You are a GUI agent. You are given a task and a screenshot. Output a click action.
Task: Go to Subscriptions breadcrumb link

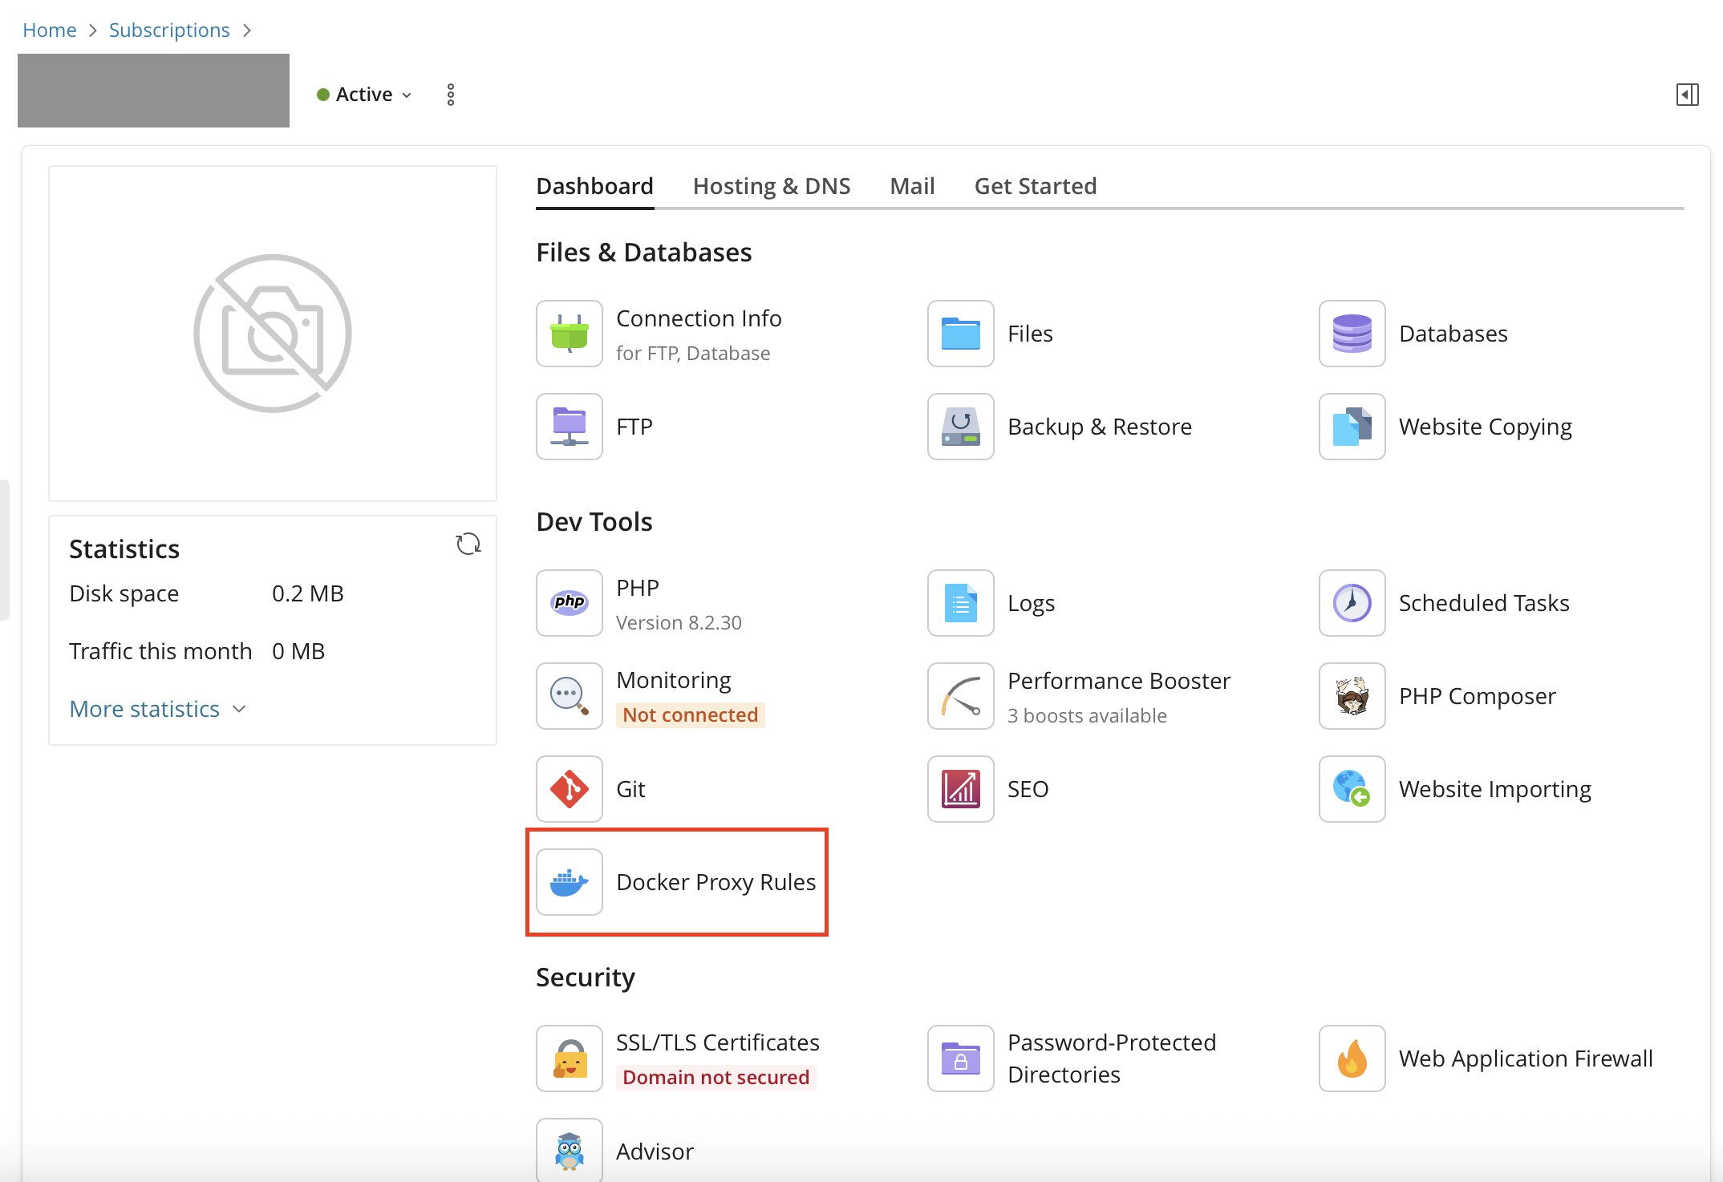pos(169,30)
